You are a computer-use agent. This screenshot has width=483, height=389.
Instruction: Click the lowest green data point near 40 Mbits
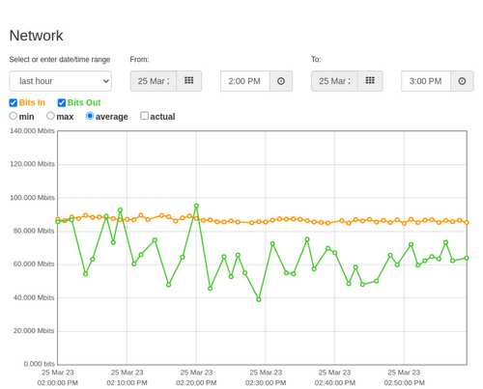(x=259, y=299)
